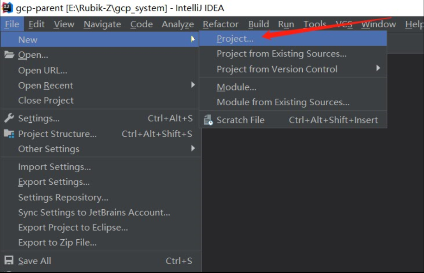Viewport: 424px width, 273px height.
Task: Click Open URL... menu entry
Action: pos(43,70)
